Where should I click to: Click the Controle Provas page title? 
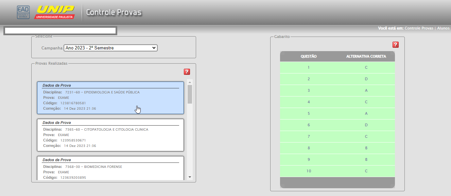click(114, 13)
